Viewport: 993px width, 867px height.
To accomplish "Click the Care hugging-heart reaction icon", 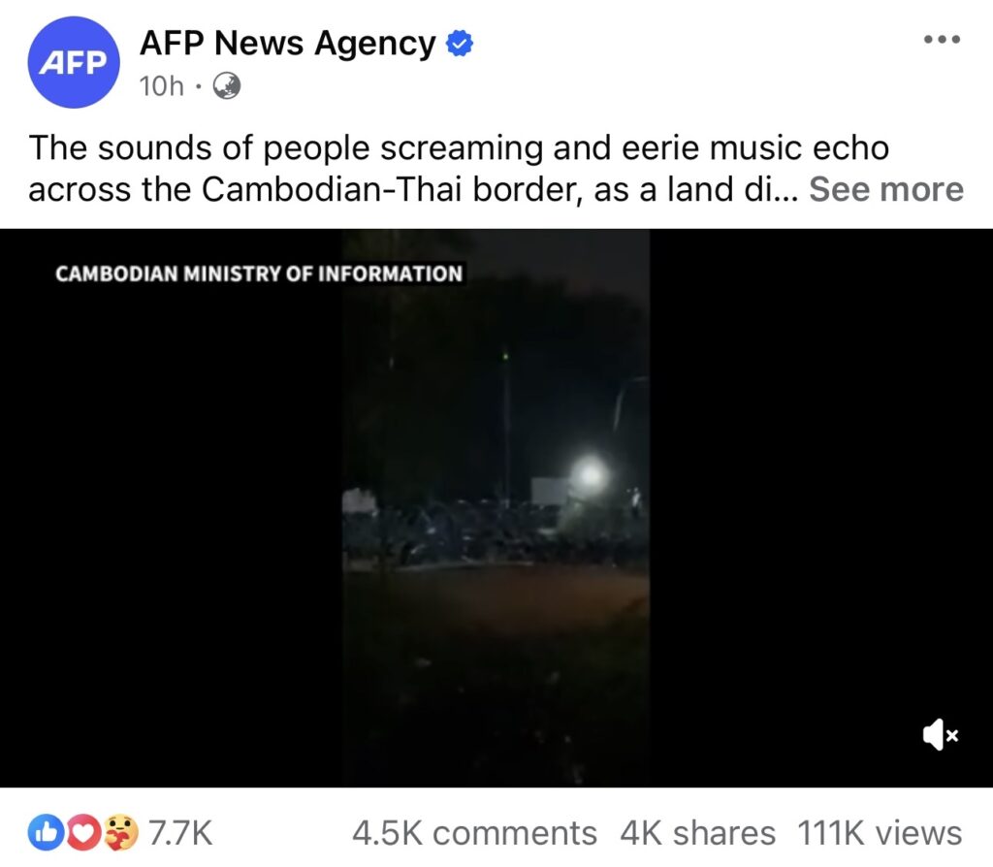I will pos(120,832).
